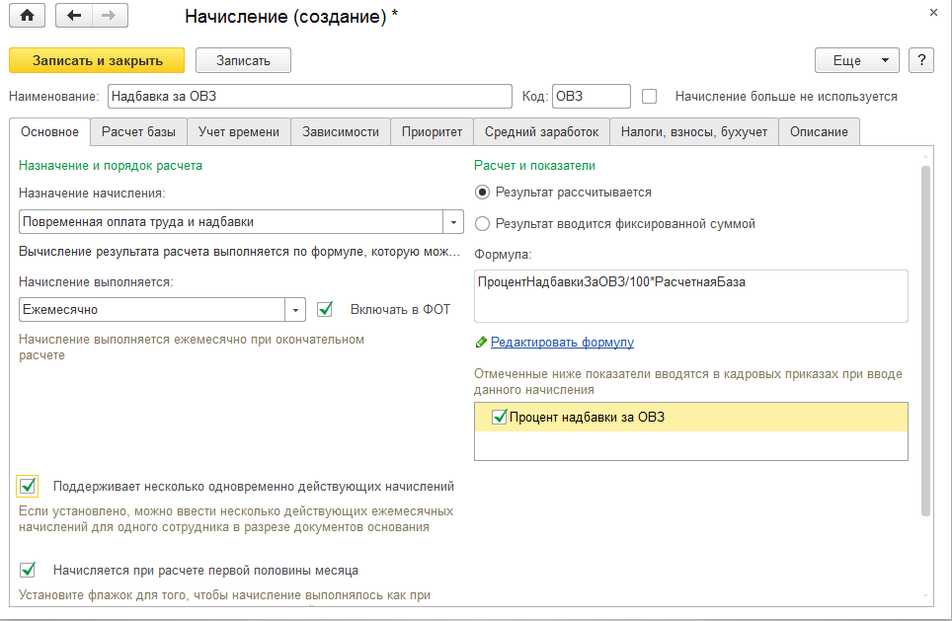The height and width of the screenshot is (621, 952).
Task: Open help with the question mark button
Action: coord(921,60)
